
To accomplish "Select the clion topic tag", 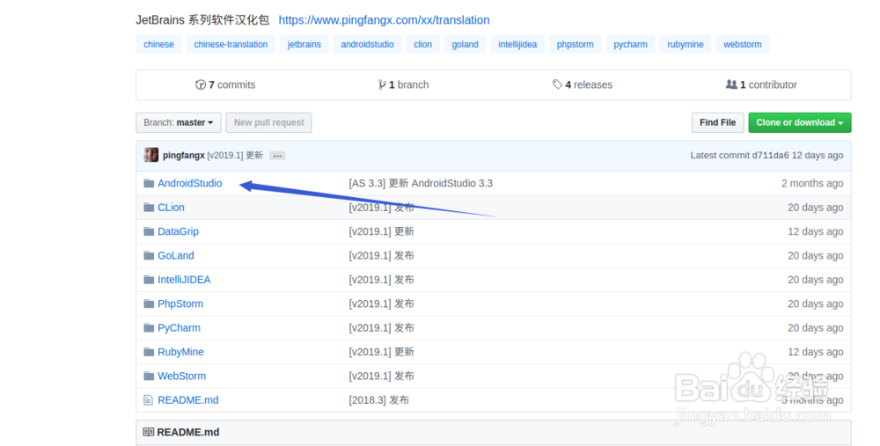I will (423, 44).
